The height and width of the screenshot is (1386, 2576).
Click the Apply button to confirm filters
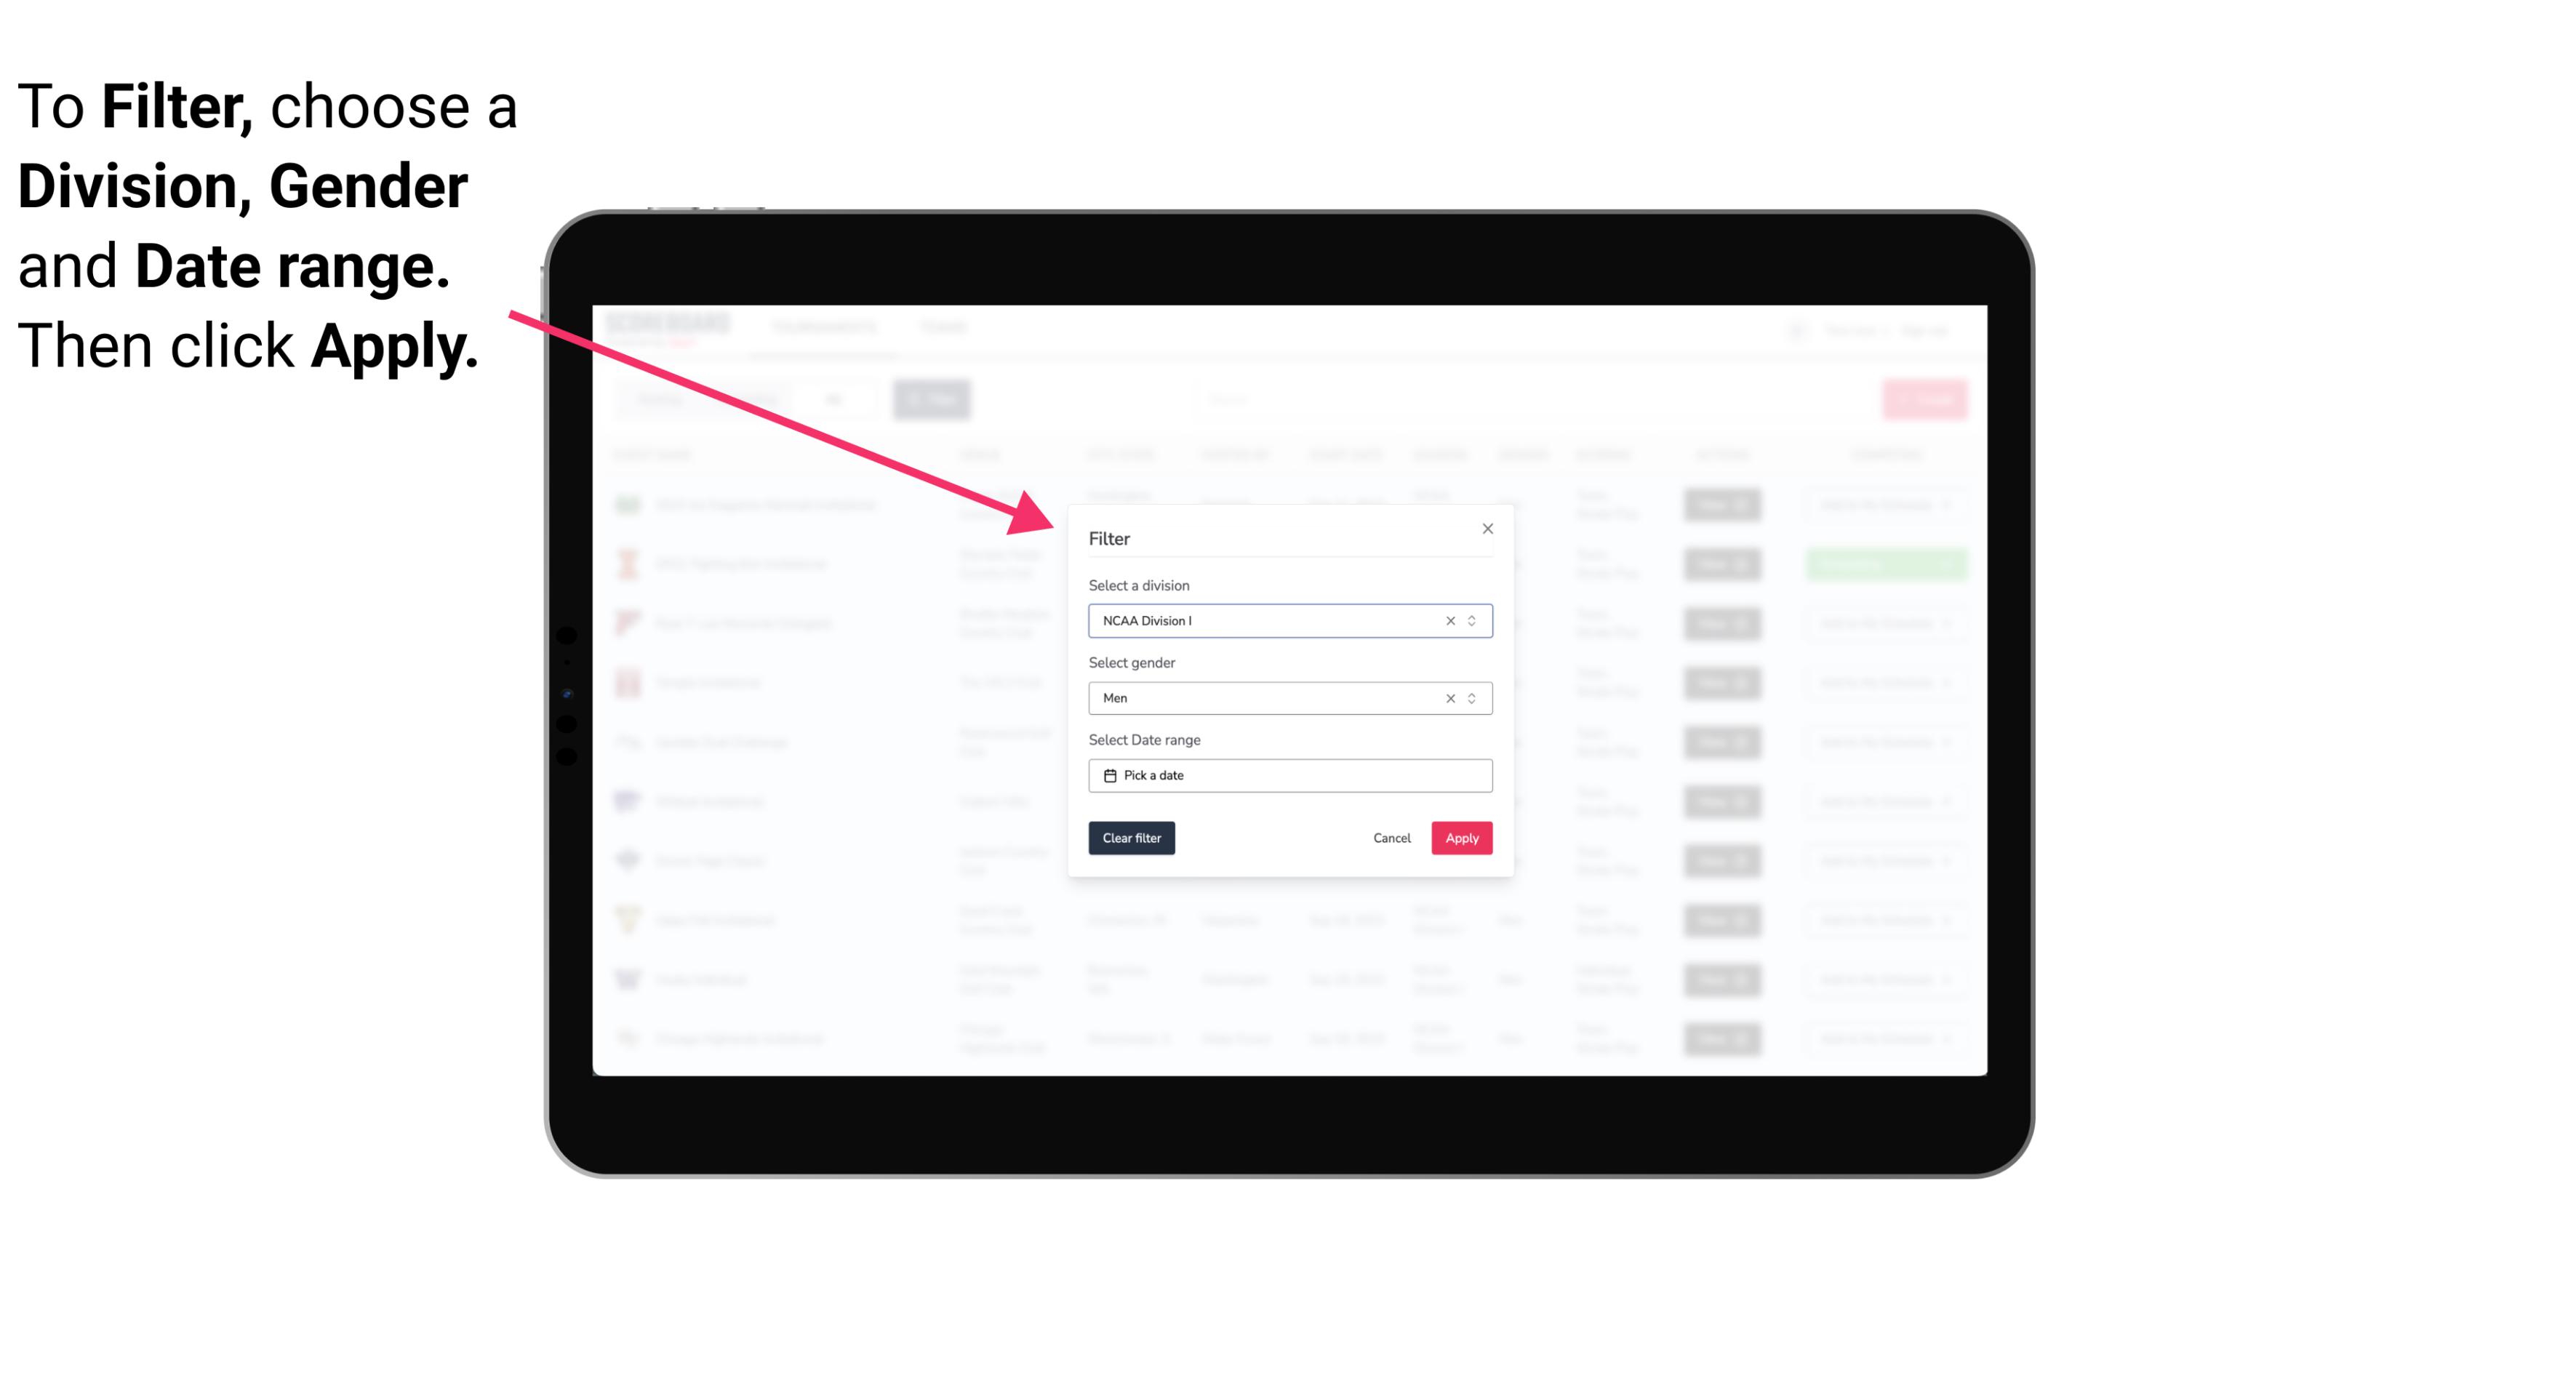pos(1460,838)
